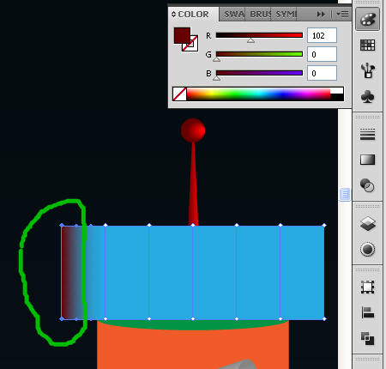The height and width of the screenshot is (369, 386).
Task: Focus the G value input field
Action: [322, 54]
